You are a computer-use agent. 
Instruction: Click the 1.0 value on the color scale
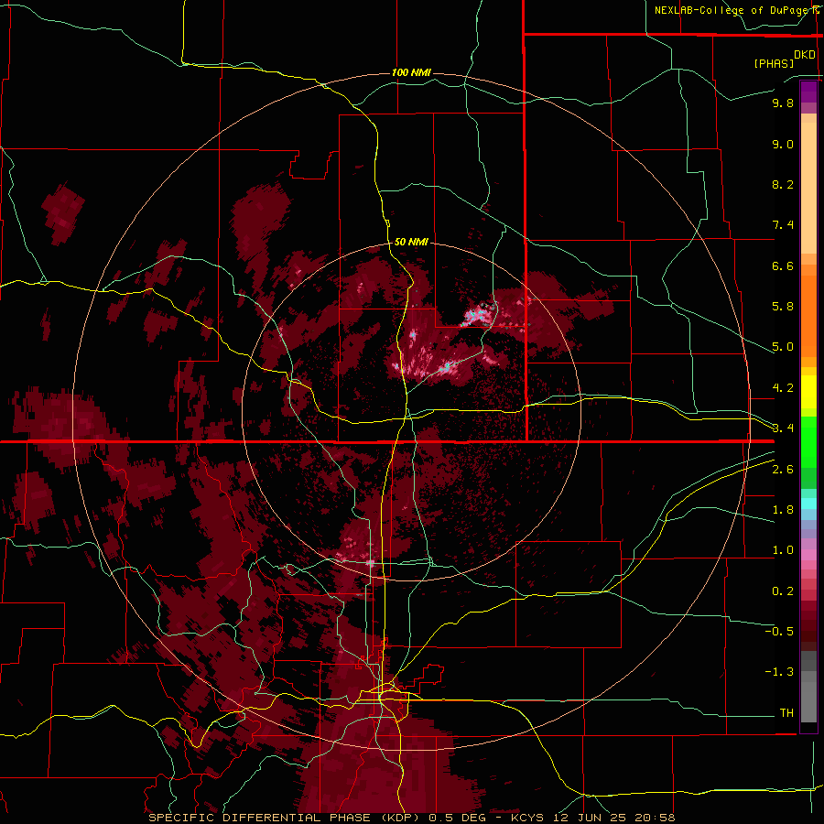coord(783,550)
